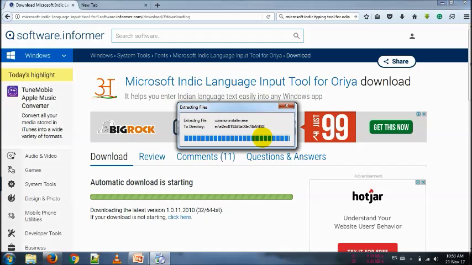Click the EN language indicator

point(395,258)
